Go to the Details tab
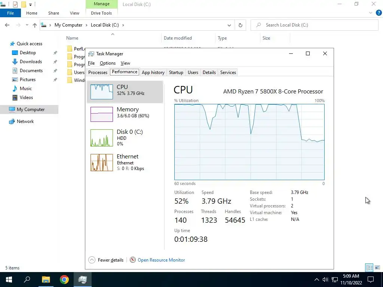This screenshot has height=287, width=383. coord(209,72)
